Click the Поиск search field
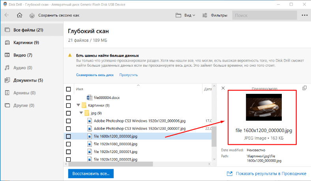Screen dimensions: 311x181 point(264,15)
